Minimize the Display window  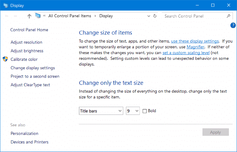tap(197, 5)
